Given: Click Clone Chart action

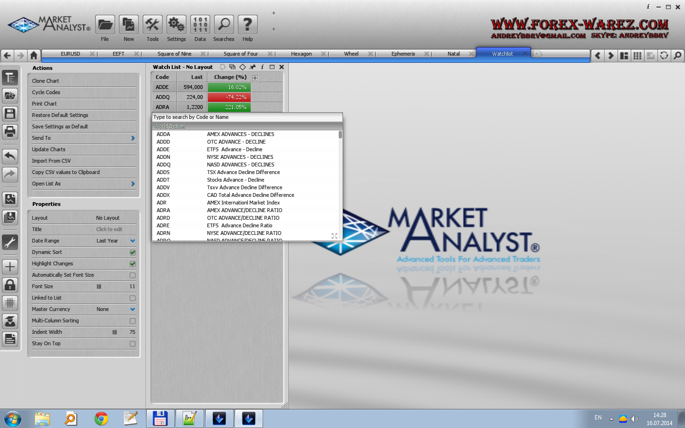Looking at the screenshot, I should click(x=46, y=81).
